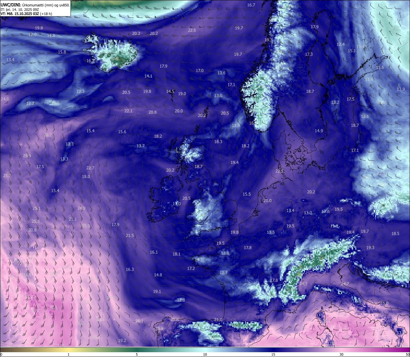Select the 21.1 value label
410x357 pixels.
tap(73, 219)
